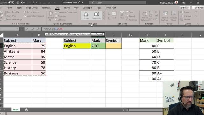Click the Undo arrow icon

pyautogui.click(x=22, y=3)
